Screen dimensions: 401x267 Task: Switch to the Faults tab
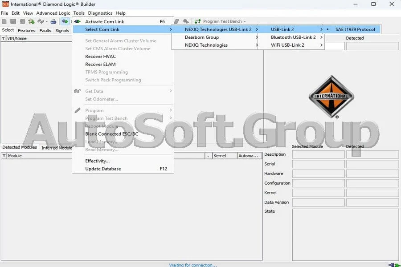[x=45, y=30]
